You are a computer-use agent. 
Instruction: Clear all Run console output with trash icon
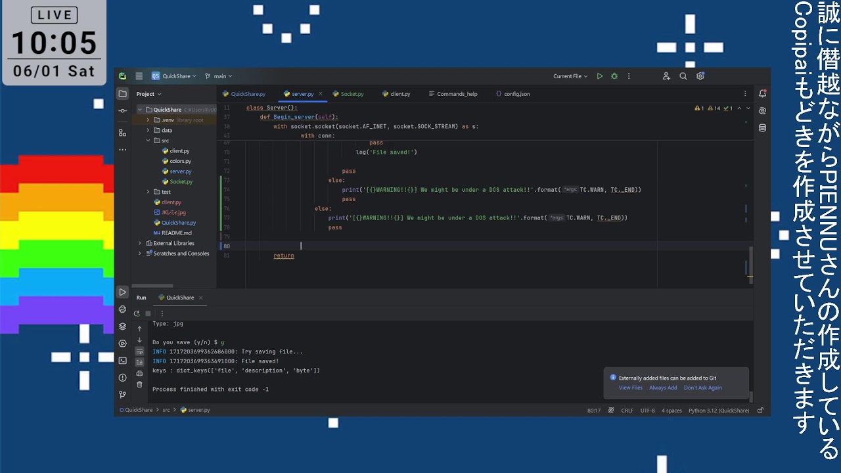pyautogui.click(x=139, y=384)
